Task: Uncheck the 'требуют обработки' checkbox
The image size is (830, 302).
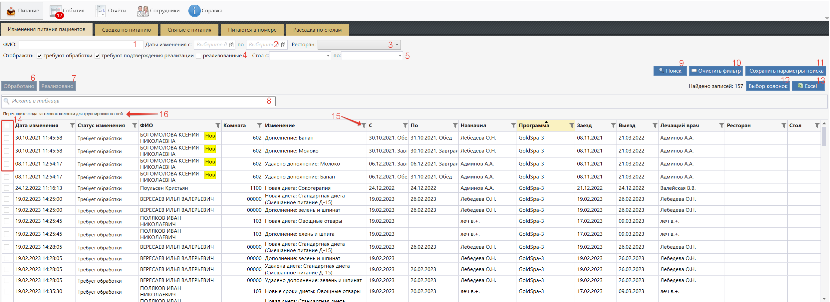Action: [40, 56]
